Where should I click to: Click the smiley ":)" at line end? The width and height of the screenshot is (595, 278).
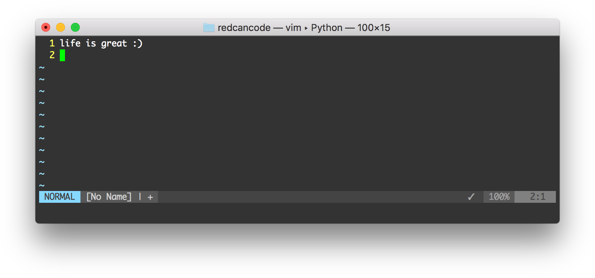(x=138, y=44)
